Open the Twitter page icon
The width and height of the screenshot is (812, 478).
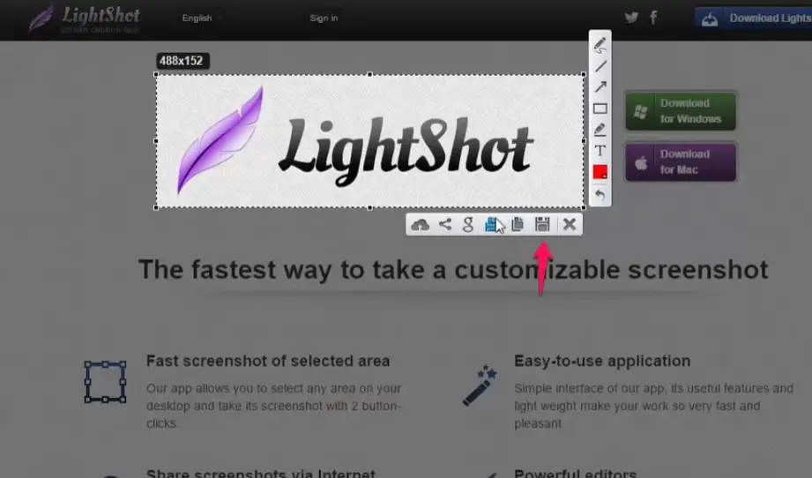point(631,18)
